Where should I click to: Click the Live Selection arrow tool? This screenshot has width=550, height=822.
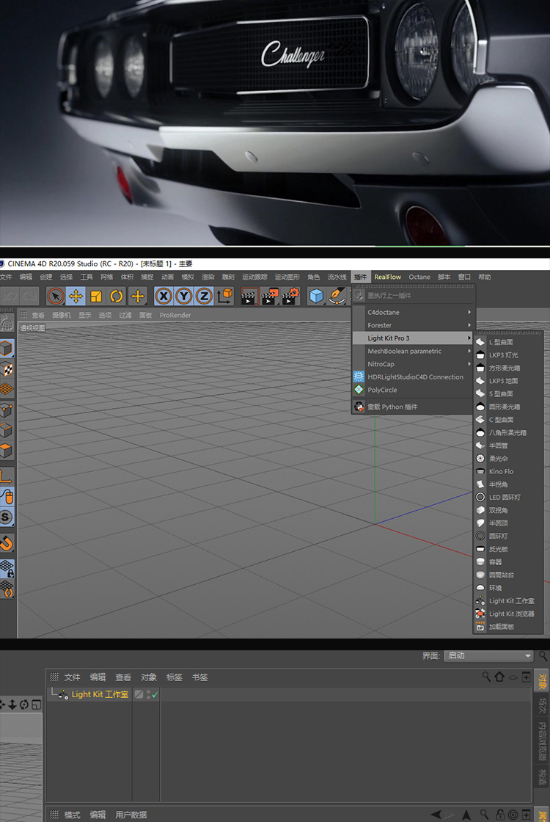(x=55, y=296)
